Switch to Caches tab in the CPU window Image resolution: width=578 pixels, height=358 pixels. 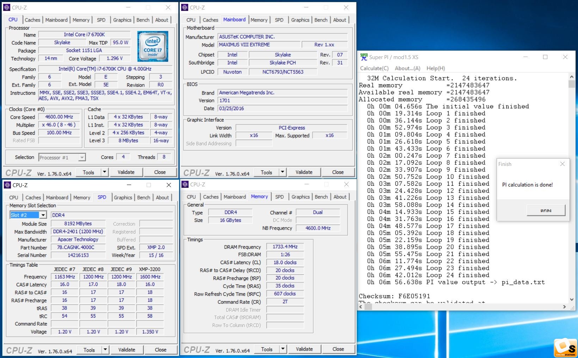coord(32,20)
